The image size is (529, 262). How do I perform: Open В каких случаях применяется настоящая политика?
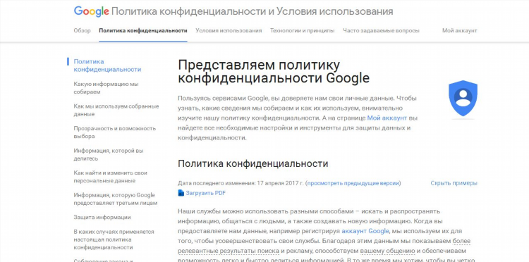(x=114, y=239)
